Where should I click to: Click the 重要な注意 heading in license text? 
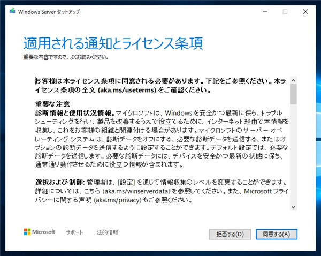click(x=52, y=104)
